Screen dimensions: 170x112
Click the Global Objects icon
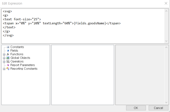(x=8, y=58)
